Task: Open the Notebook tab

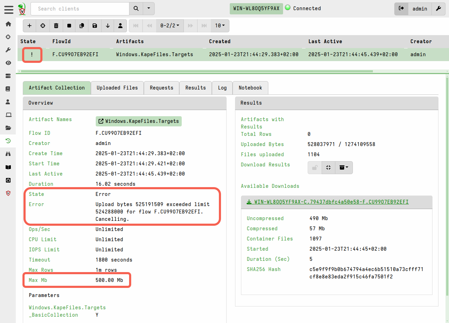Action: click(250, 87)
